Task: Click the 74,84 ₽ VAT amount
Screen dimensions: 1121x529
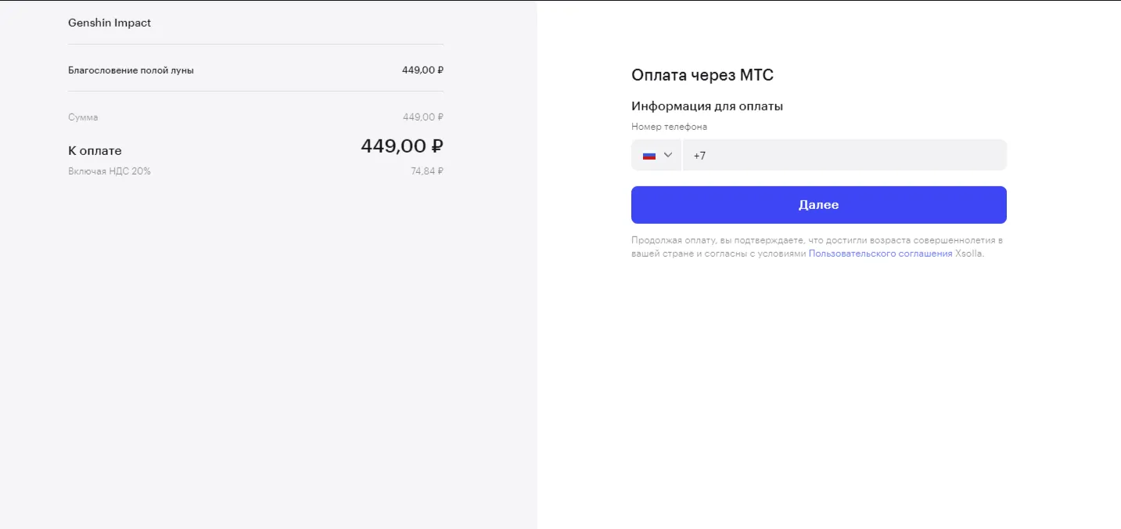Action: 427,171
